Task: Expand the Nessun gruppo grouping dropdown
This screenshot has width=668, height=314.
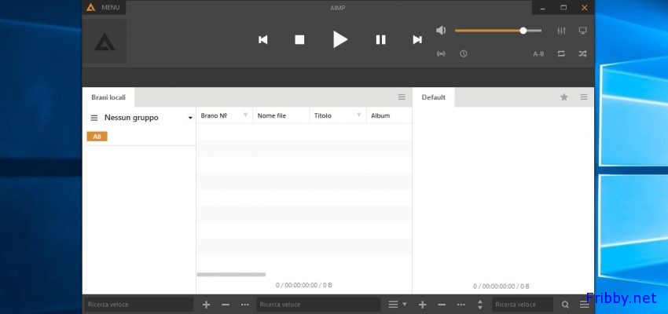Action: click(x=190, y=118)
